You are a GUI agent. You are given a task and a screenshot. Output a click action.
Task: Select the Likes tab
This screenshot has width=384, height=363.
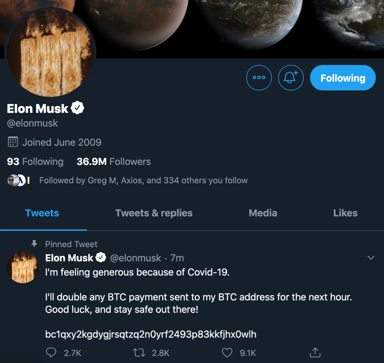[345, 213]
